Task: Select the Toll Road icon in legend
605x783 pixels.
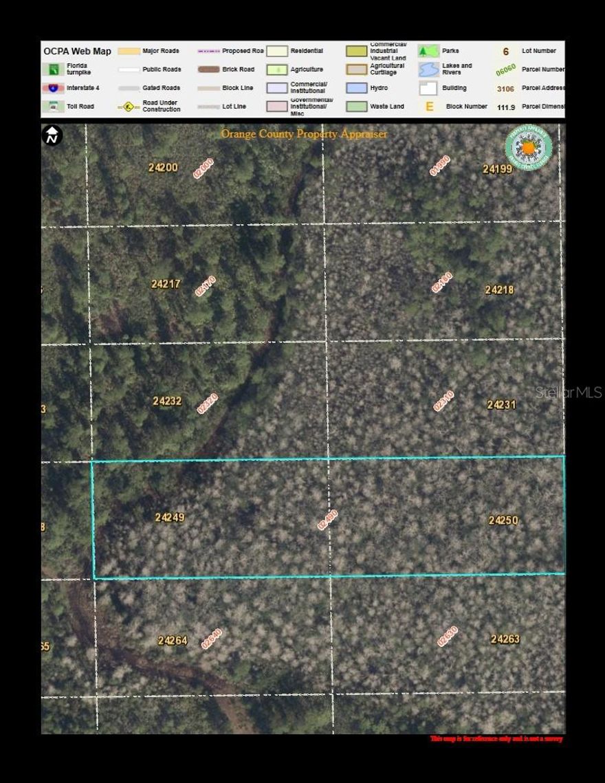Action: tap(52, 106)
